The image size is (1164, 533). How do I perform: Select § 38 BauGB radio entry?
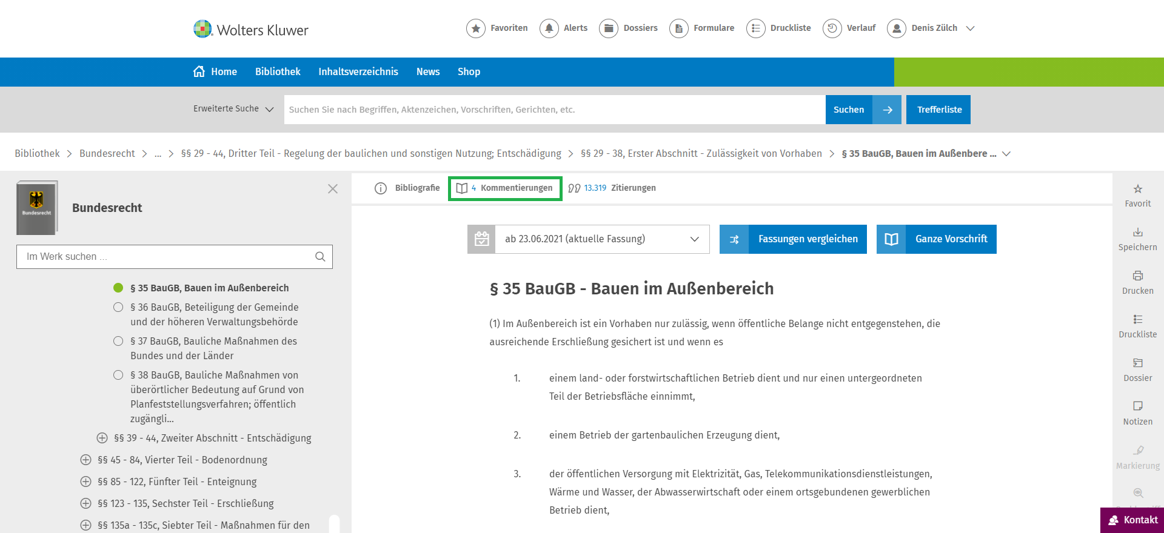coord(118,375)
